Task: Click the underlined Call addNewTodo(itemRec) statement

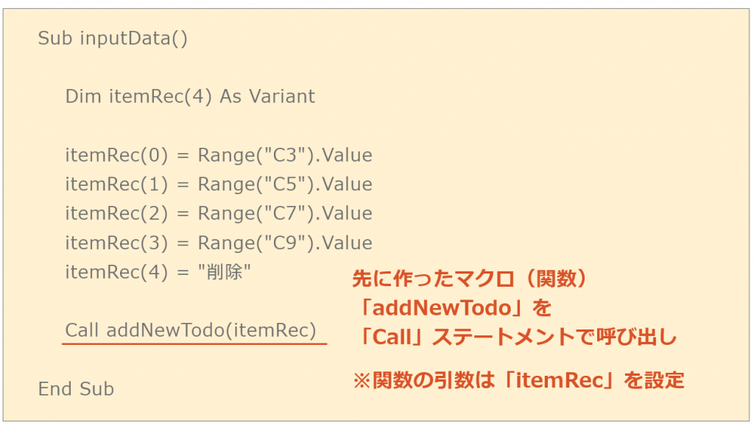Action: pos(191,330)
